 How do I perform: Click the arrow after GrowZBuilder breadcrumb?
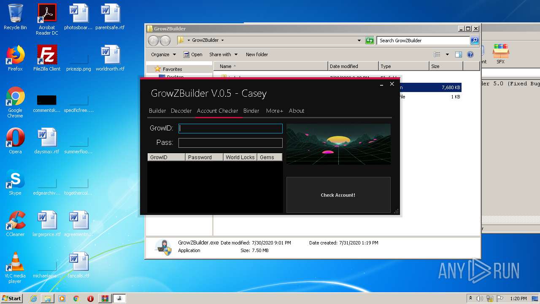click(x=222, y=41)
